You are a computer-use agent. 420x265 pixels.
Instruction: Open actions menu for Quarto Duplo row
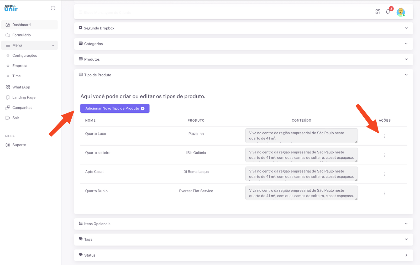385,193
